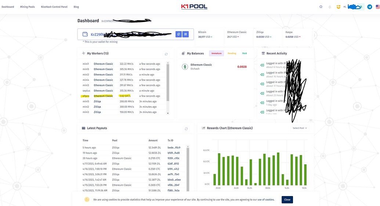Open the Zilliqa price card

(267, 37)
